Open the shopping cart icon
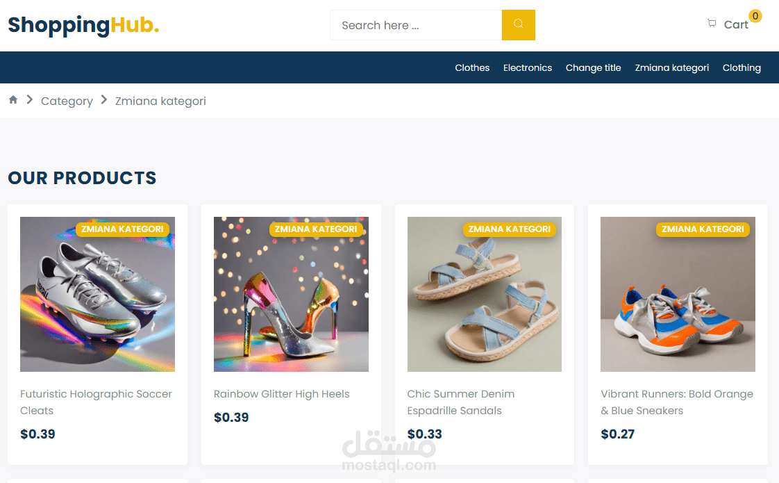Screen dimensions: 779x483 point(712,24)
